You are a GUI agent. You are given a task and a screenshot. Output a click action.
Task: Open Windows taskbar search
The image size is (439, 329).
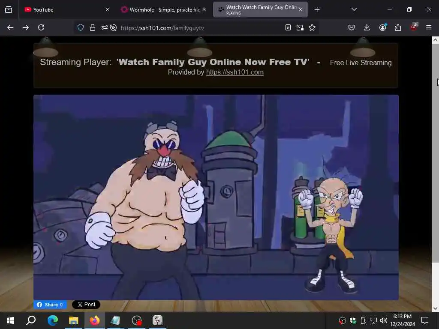tap(31, 320)
